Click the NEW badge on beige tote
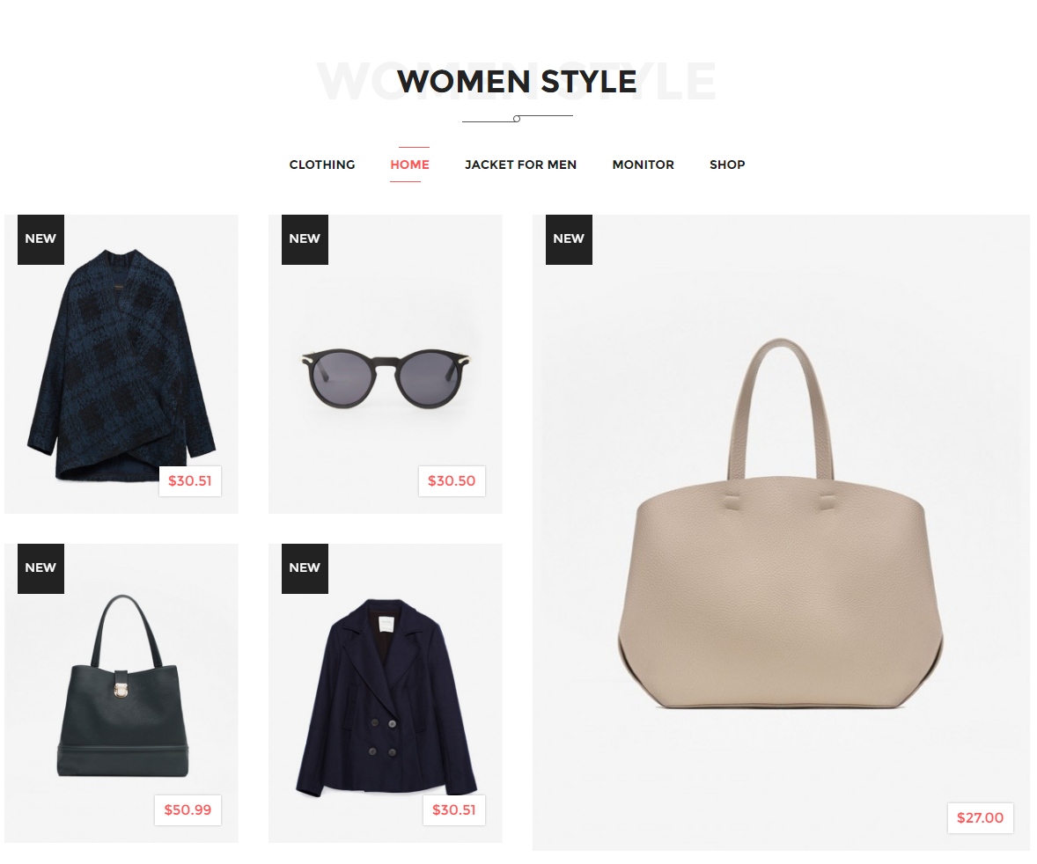The height and width of the screenshot is (864, 1037). 569,239
